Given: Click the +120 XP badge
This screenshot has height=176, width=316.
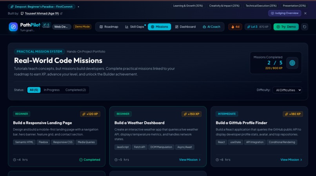Looking at the screenshot, I should [x=90, y=114].
